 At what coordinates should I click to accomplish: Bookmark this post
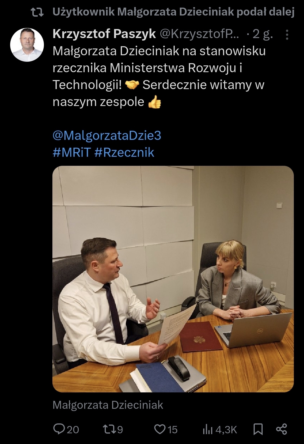258,429
